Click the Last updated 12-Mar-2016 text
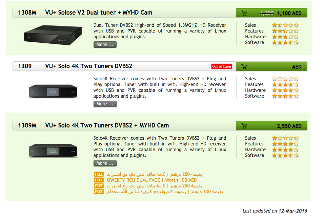The image size is (322, 219). pos(275,211)
